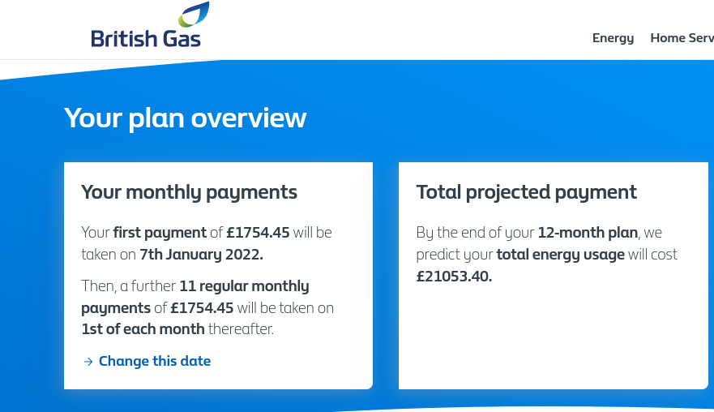This screenshot has height=412, width=714.
Task: Click the Total projected payment heading
Action: (527, 192)
